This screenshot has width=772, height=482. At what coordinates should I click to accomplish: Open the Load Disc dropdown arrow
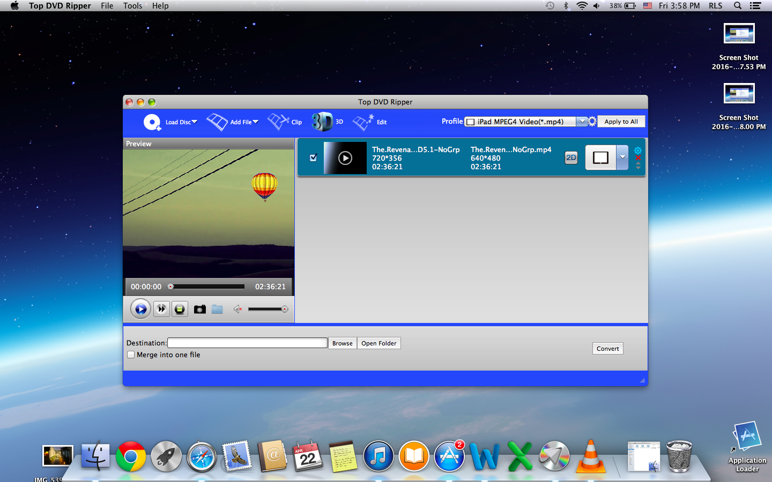pos(195,122)
